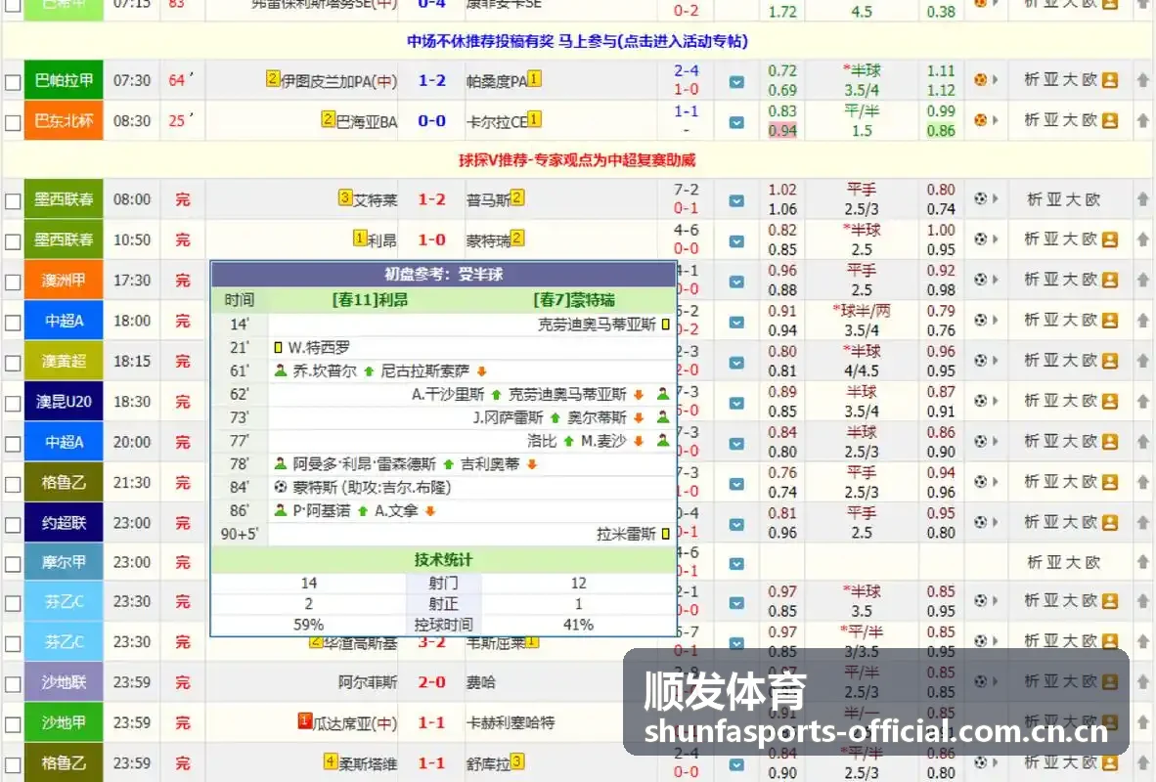Image resolution: width=1156 pixels, height=782 pixels.
Task: Click highlighted 0.94 odds in 巴东北杯 row
Action: pyautogui.click(x=782, y=130)
